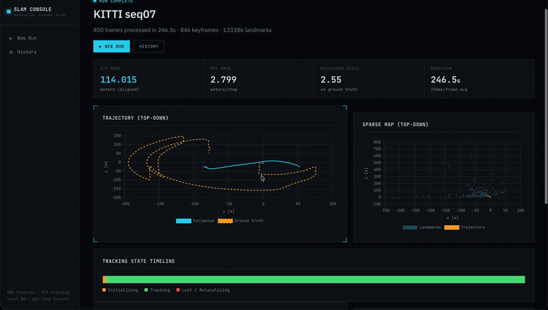Select the Recovered Scale value 2.55
548x310 pixels.
(x=331, y=79)
